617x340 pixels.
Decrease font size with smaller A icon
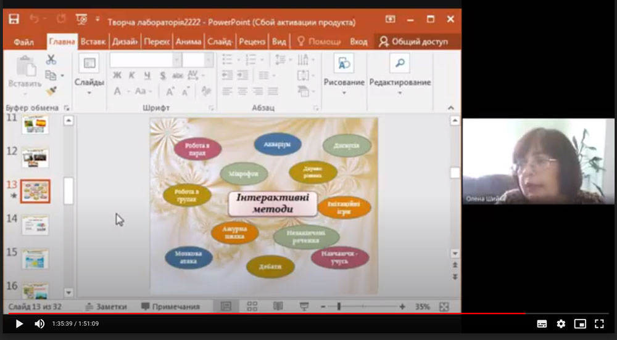[x=185, y=92]
